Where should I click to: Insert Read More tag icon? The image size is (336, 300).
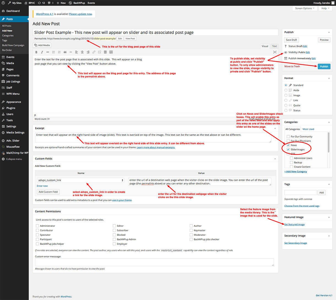click(x=105, y=52)
